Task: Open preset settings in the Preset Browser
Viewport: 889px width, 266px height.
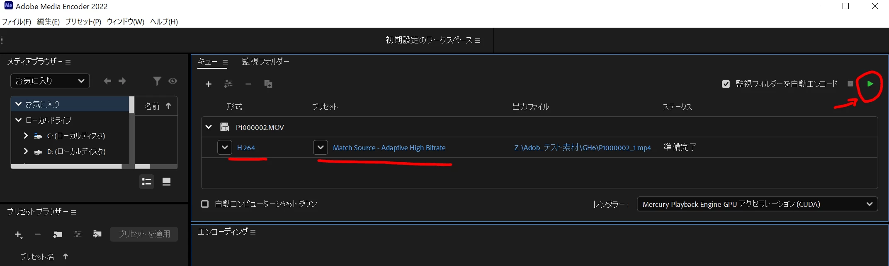Action: pyautogui.click(x=78, y=234)
